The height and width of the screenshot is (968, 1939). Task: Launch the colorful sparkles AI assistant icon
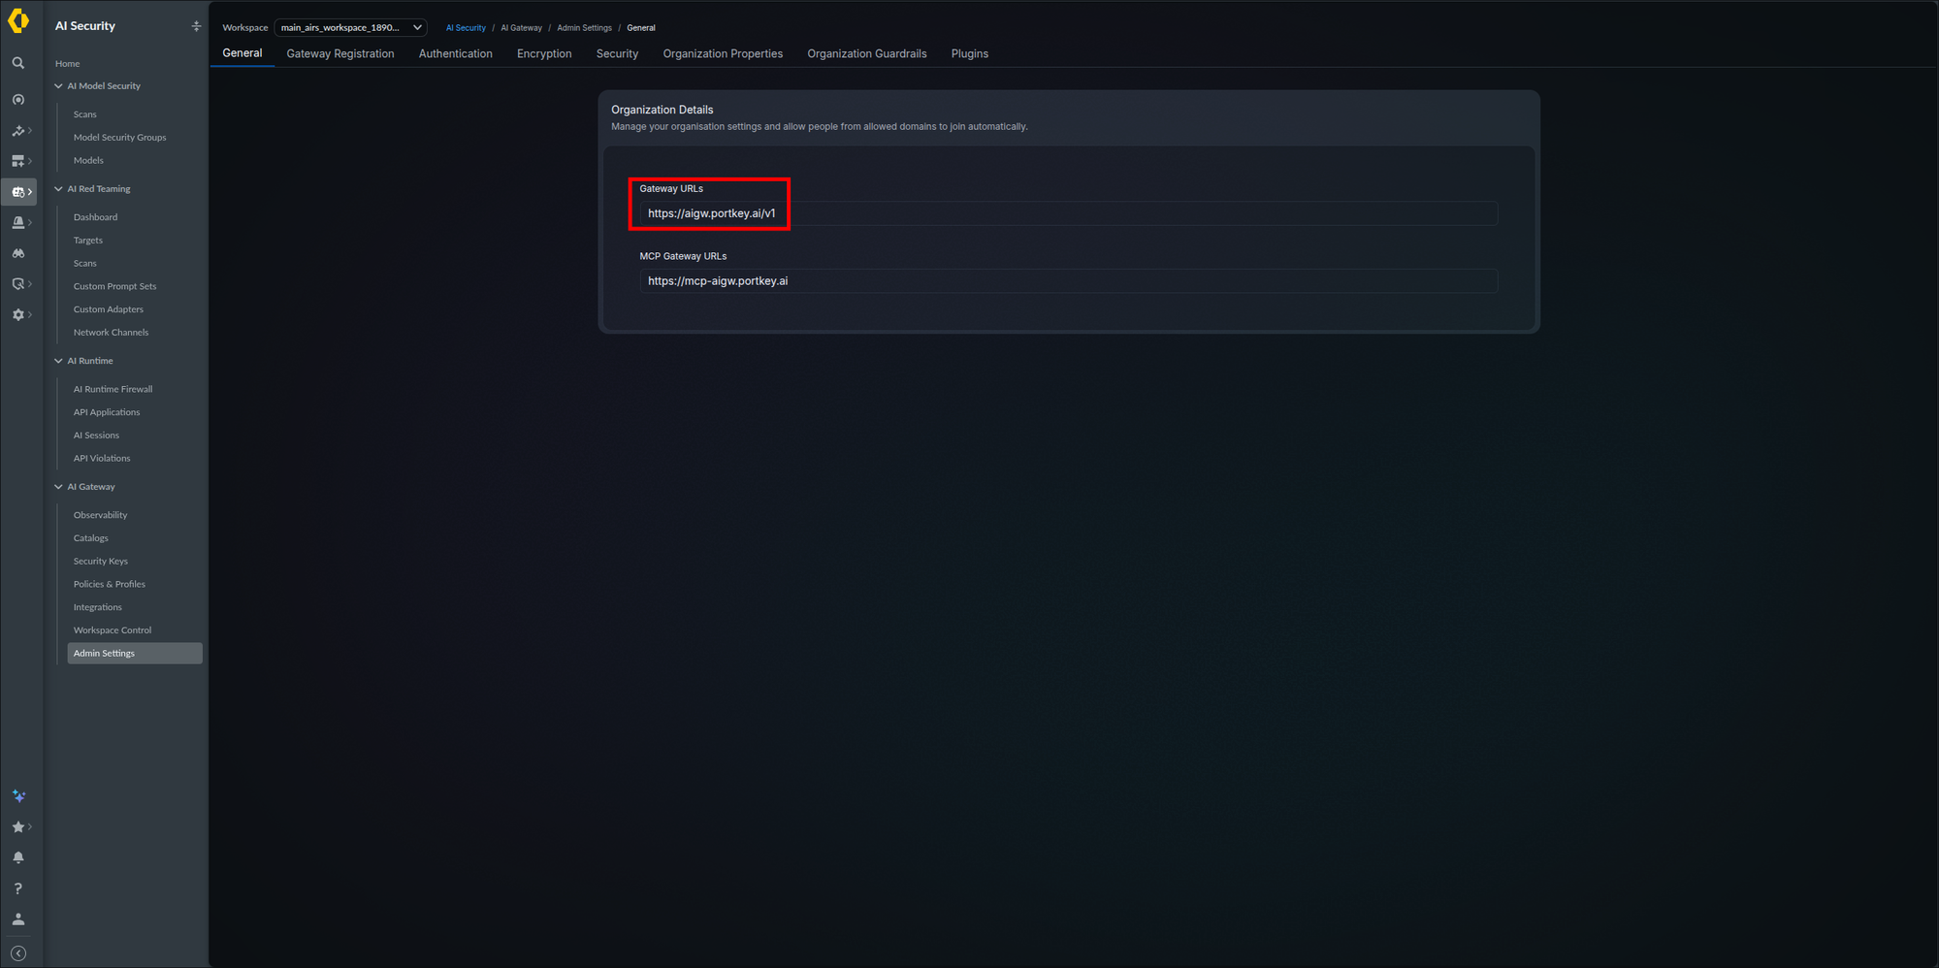pyautogui.click(x=18, y=796)
